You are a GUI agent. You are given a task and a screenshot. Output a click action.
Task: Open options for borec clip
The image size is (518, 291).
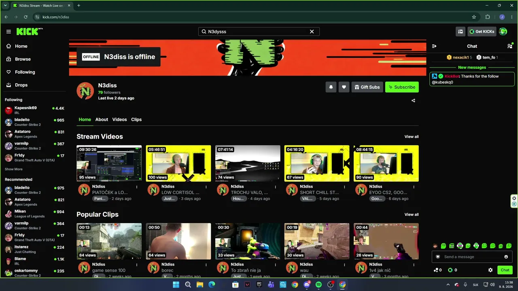206,265
